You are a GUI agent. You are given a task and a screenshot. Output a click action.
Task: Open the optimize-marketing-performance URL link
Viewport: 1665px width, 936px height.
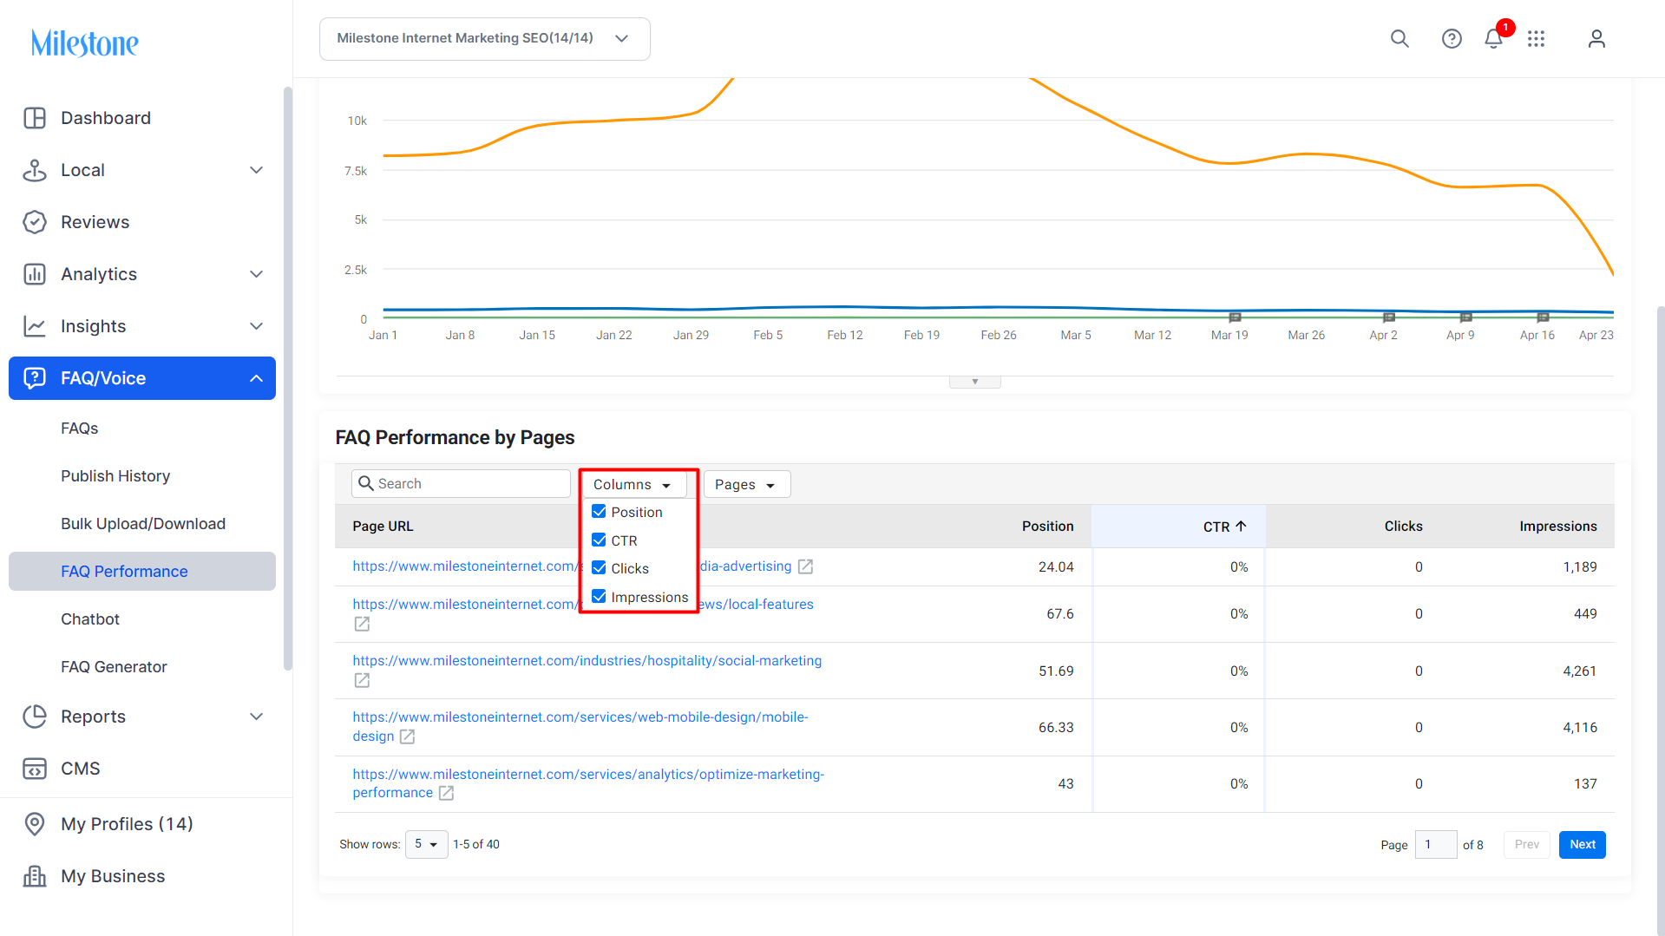(x=587, y=783)
